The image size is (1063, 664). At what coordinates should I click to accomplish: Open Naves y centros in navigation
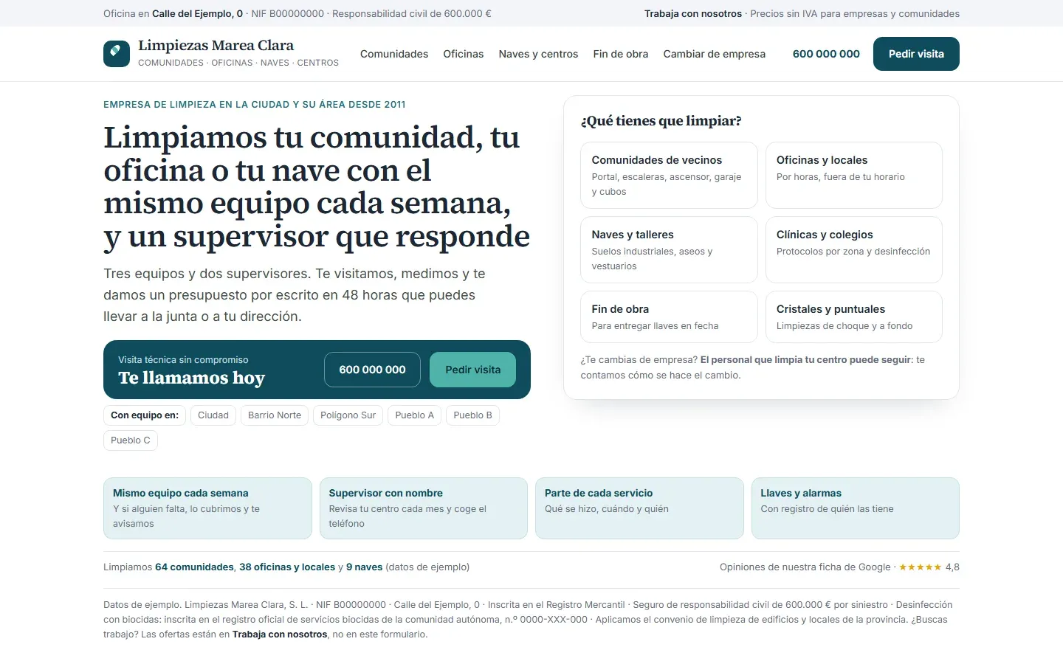tap(538, 54)
